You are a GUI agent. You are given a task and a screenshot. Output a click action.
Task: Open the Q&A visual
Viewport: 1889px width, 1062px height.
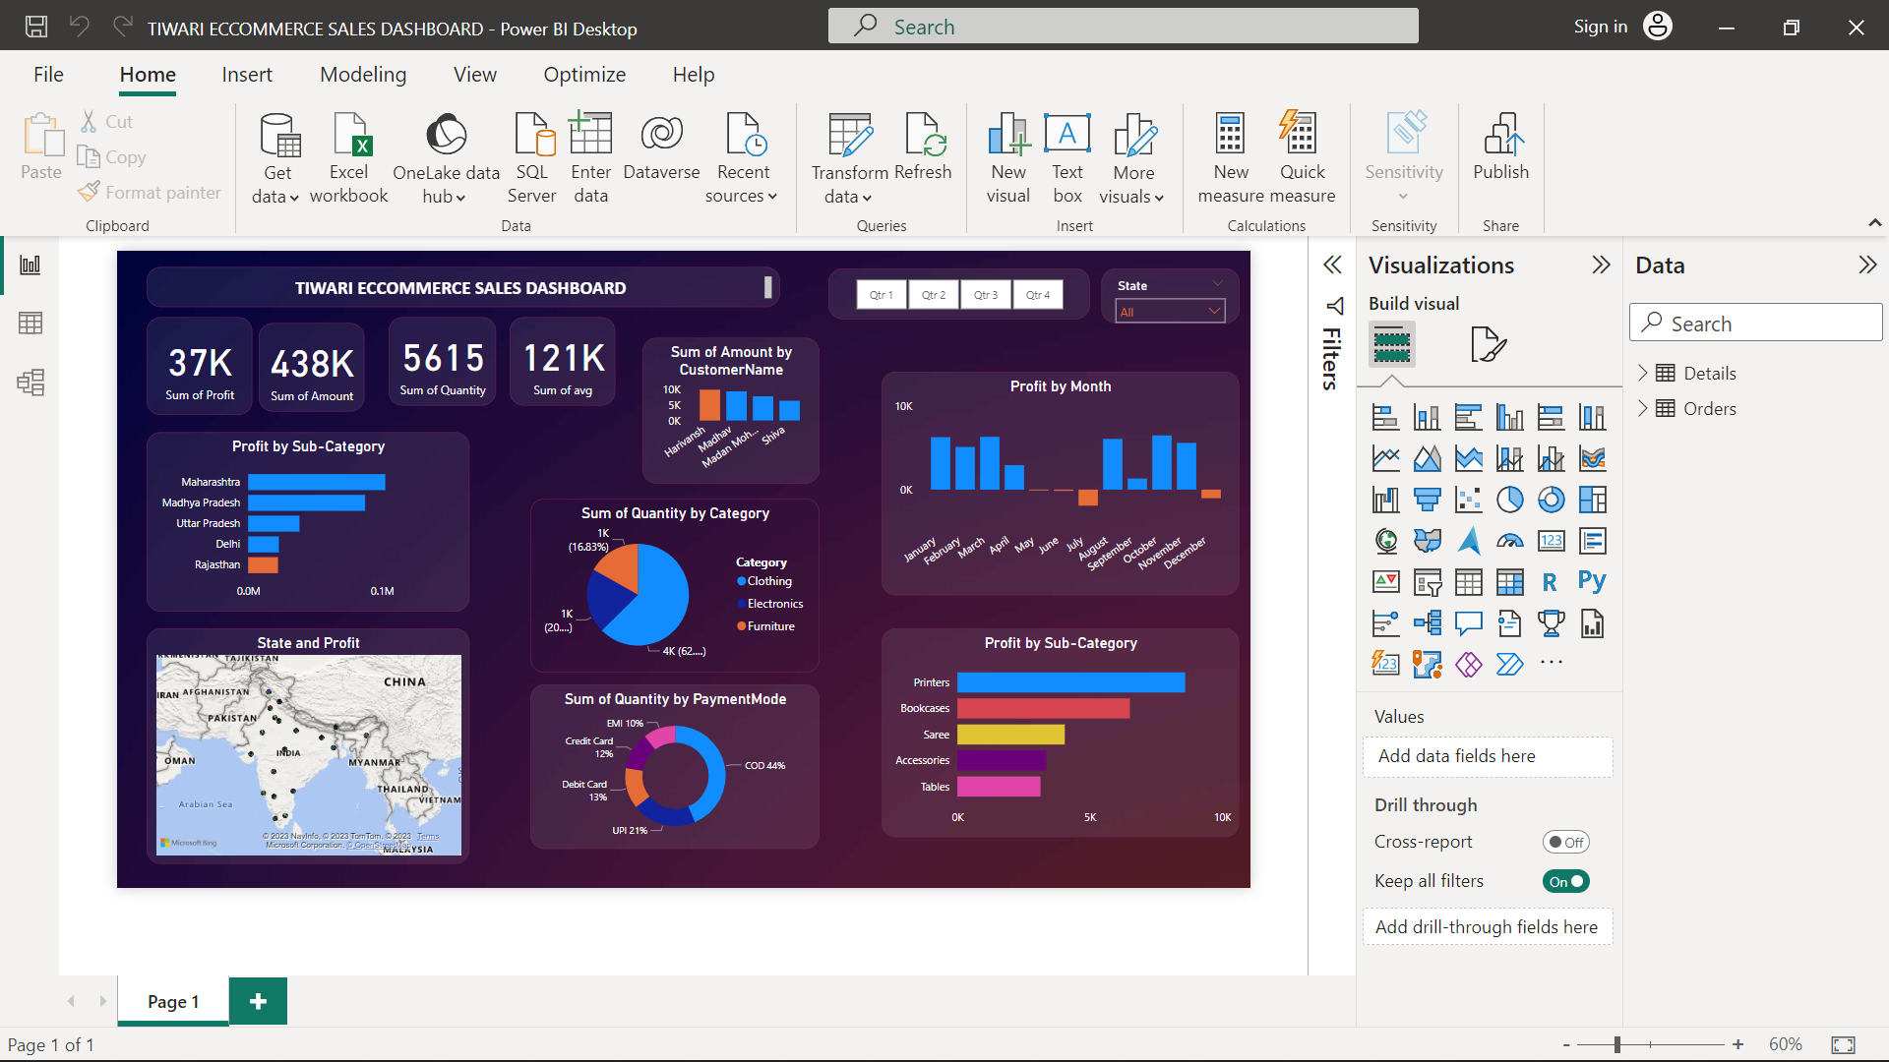pos(1468,622)
